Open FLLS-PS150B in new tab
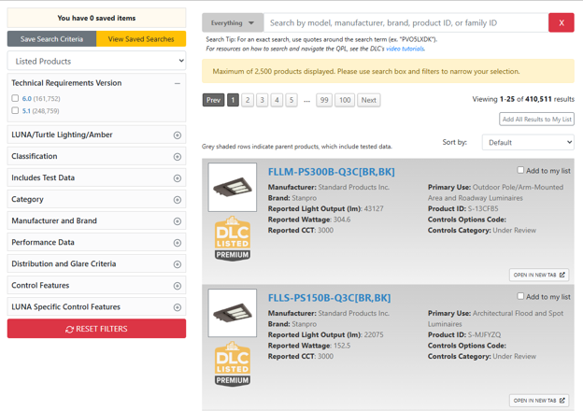The width and height of the screenshot is (583, 411). pos(539,401)
